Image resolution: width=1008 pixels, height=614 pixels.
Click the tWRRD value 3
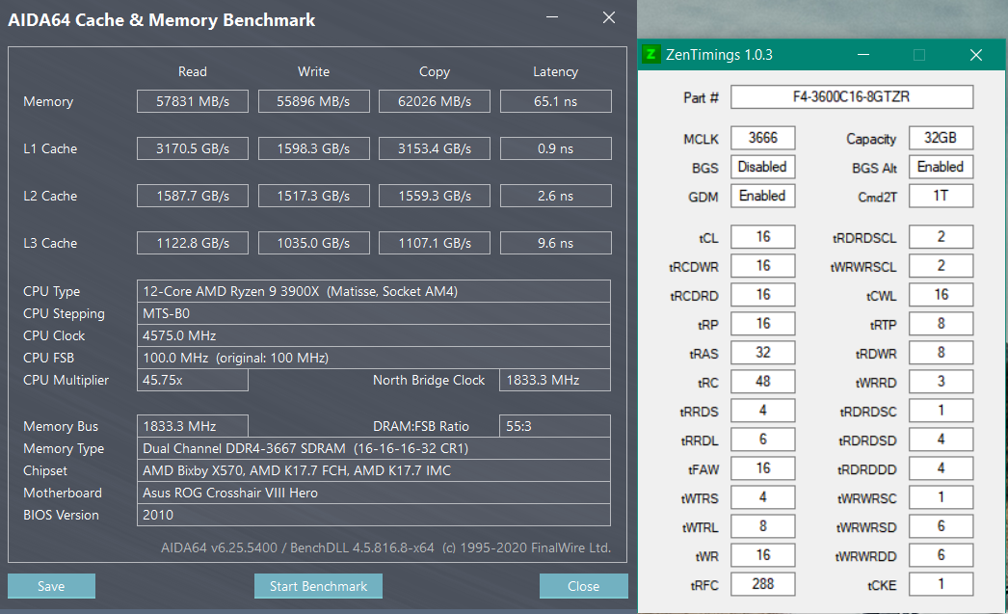942,382
